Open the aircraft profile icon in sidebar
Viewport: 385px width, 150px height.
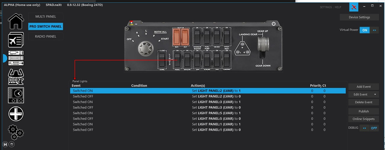(x=16, y=40)
